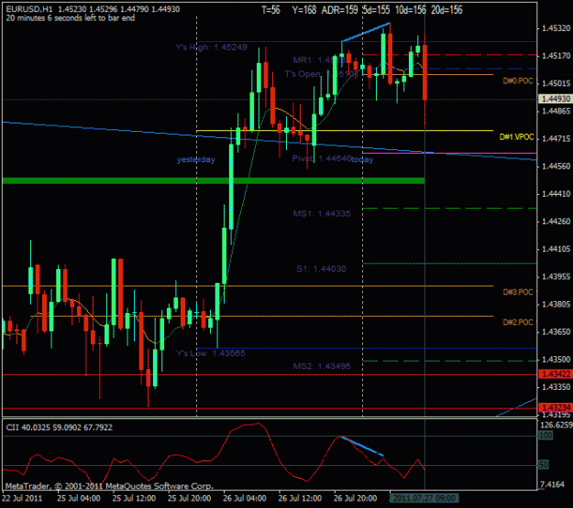The width and height of the screenshot is (573, 508).
Task: Click the CII level 100 marker
Action: click(545, 436)
